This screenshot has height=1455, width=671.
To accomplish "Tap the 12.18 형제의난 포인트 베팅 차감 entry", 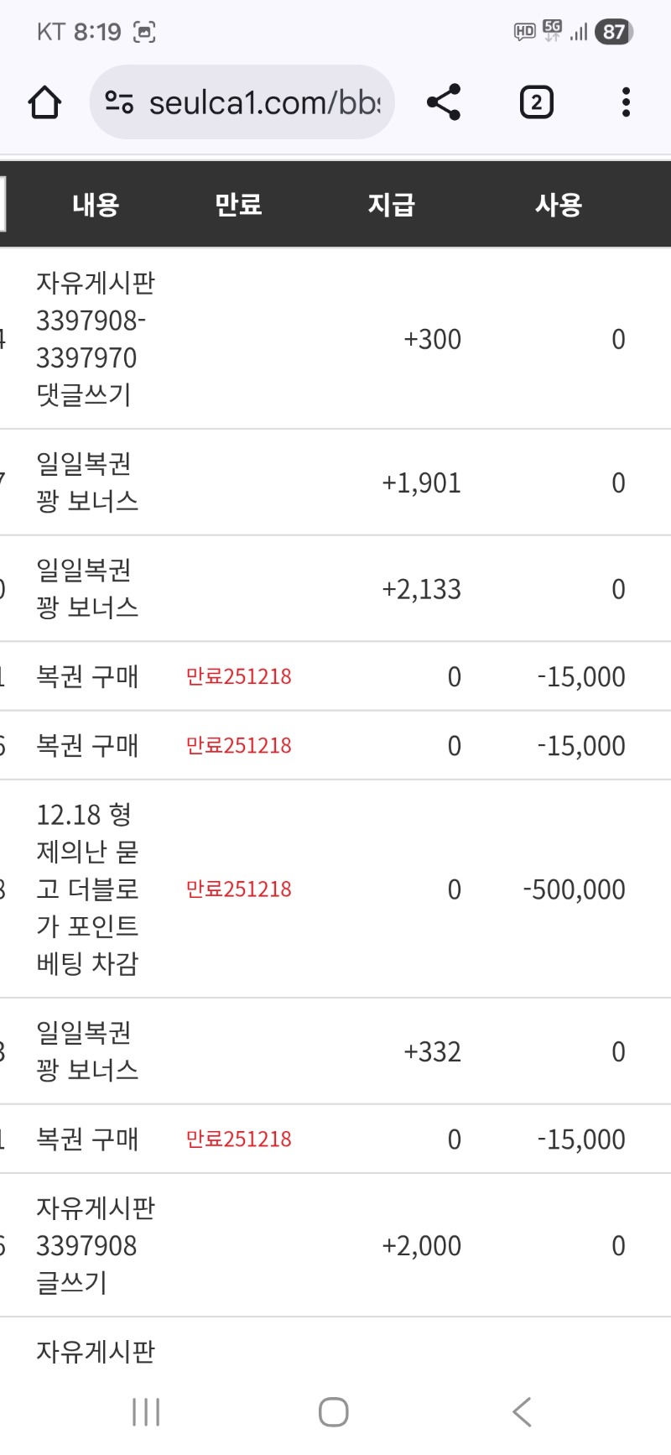I will click(86, 889).
